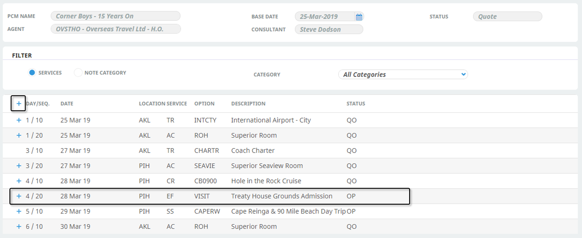Expand all rows with header plus icon
The width and height of the screenshot is (582, 238).
pyautogui.click(x=19, y=104)
